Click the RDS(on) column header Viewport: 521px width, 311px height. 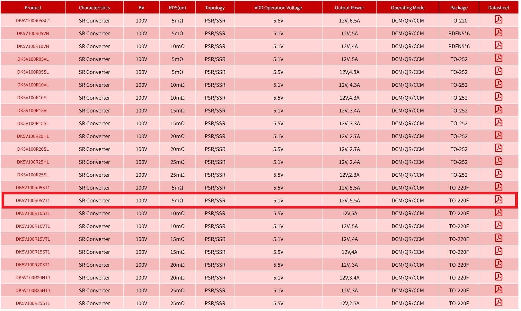tap(177, 8)
